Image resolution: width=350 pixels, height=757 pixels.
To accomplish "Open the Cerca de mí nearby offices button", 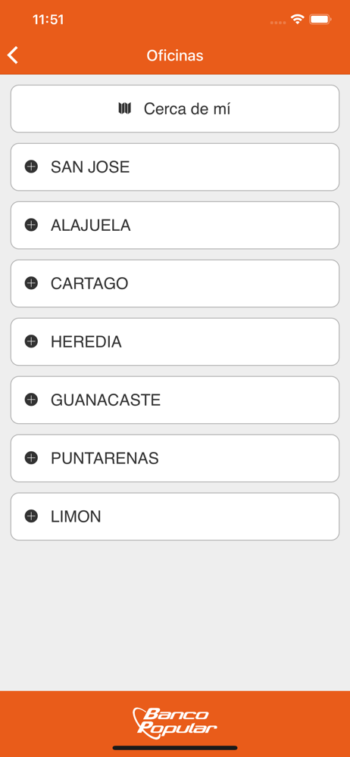I will (175, 108).
